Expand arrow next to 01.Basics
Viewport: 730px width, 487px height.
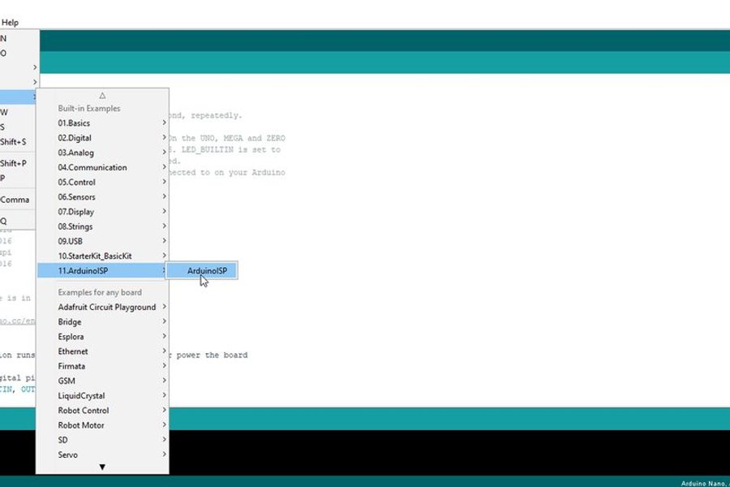[x=165, y=123]
